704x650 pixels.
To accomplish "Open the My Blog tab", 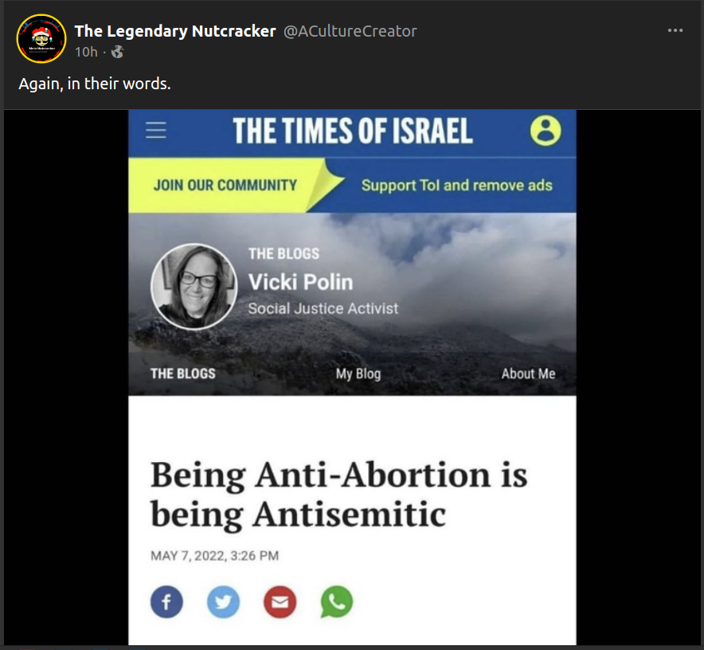I will (358, 374).
